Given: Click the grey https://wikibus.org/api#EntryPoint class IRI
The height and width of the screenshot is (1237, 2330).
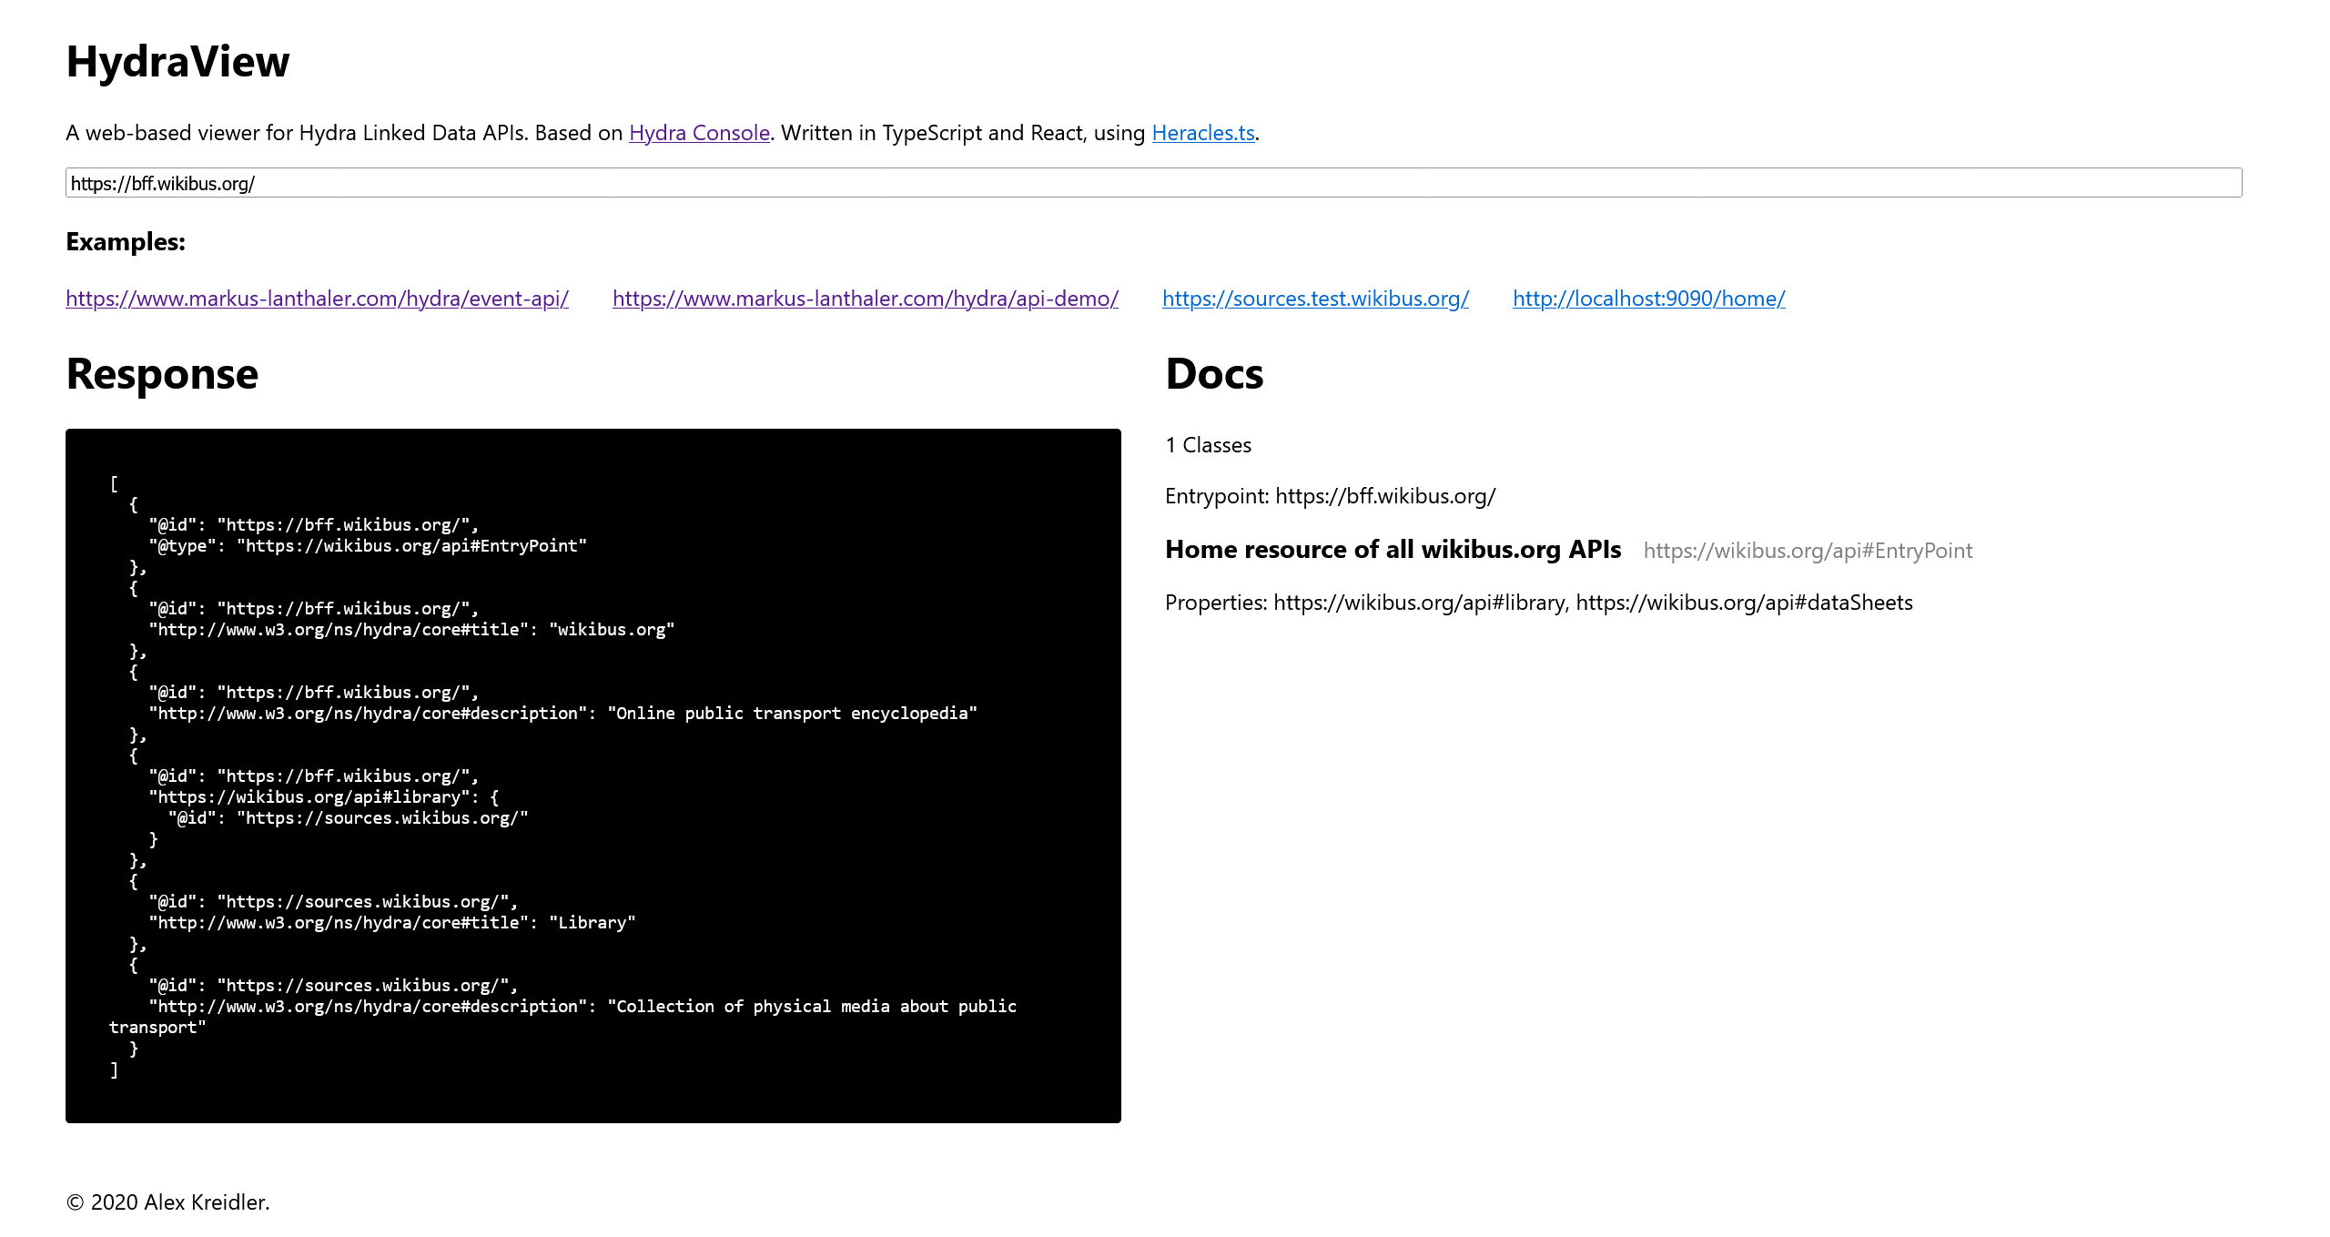Looking at the screenshot, I should click(x=1808, y=551).
